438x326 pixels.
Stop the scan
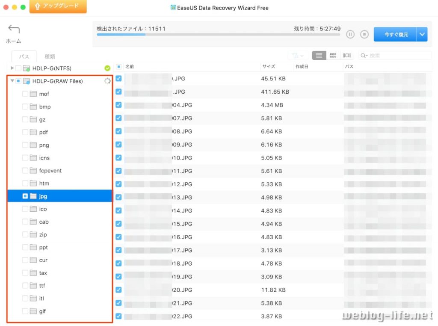coord(364,34)
